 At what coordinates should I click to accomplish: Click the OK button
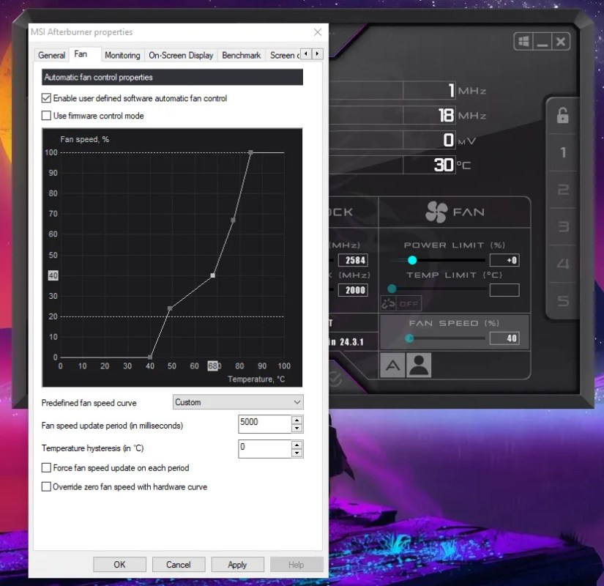119,565
